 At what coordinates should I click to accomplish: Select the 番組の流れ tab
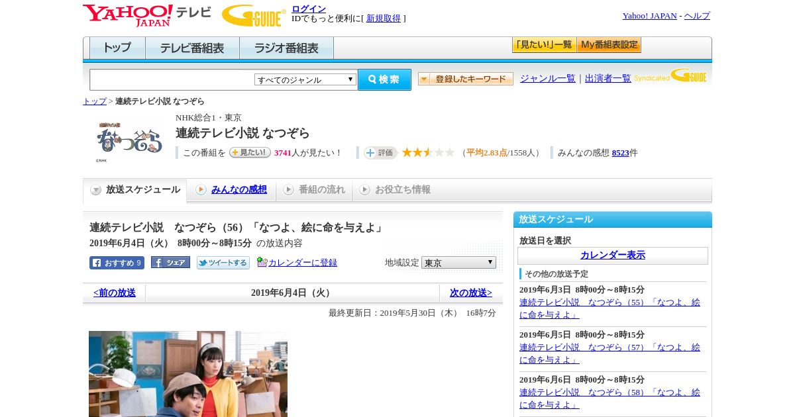click(314, 190)
